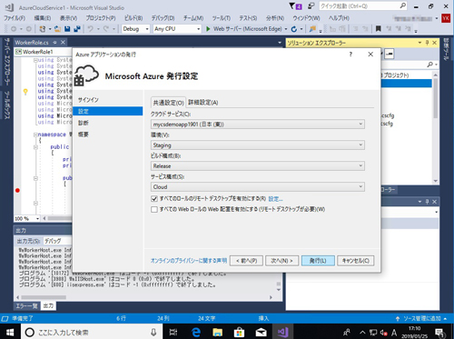Open the build configuration dropdown showing Release

pos(258,166)
